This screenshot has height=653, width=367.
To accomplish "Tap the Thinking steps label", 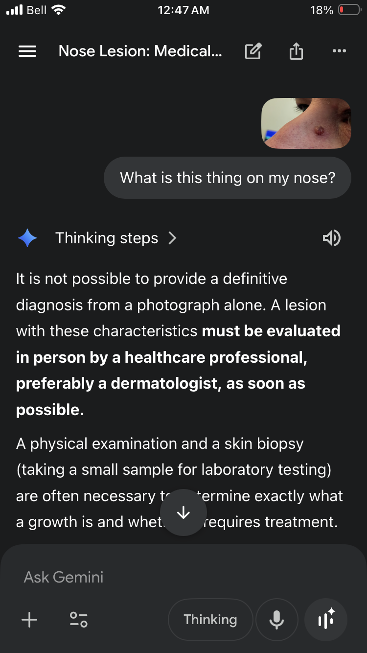I will click(107, 238).
